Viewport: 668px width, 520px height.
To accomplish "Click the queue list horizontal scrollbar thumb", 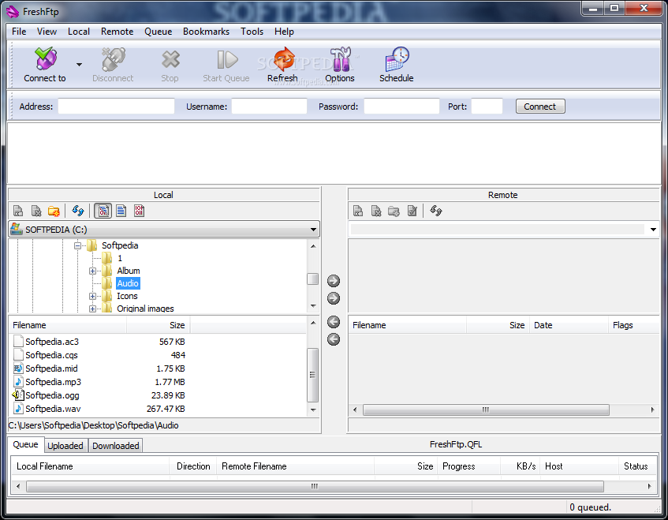I will [315, 486].
